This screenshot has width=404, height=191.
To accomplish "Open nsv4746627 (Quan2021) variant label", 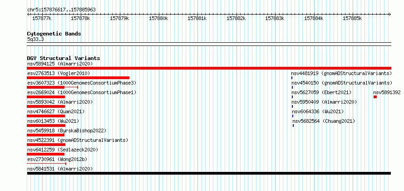I will 56,111.
